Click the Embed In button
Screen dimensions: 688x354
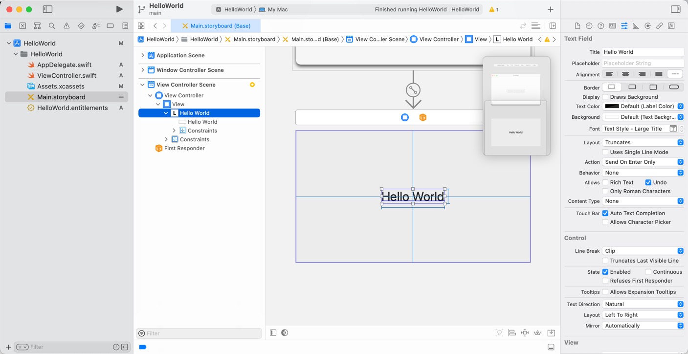pos(551,332)
